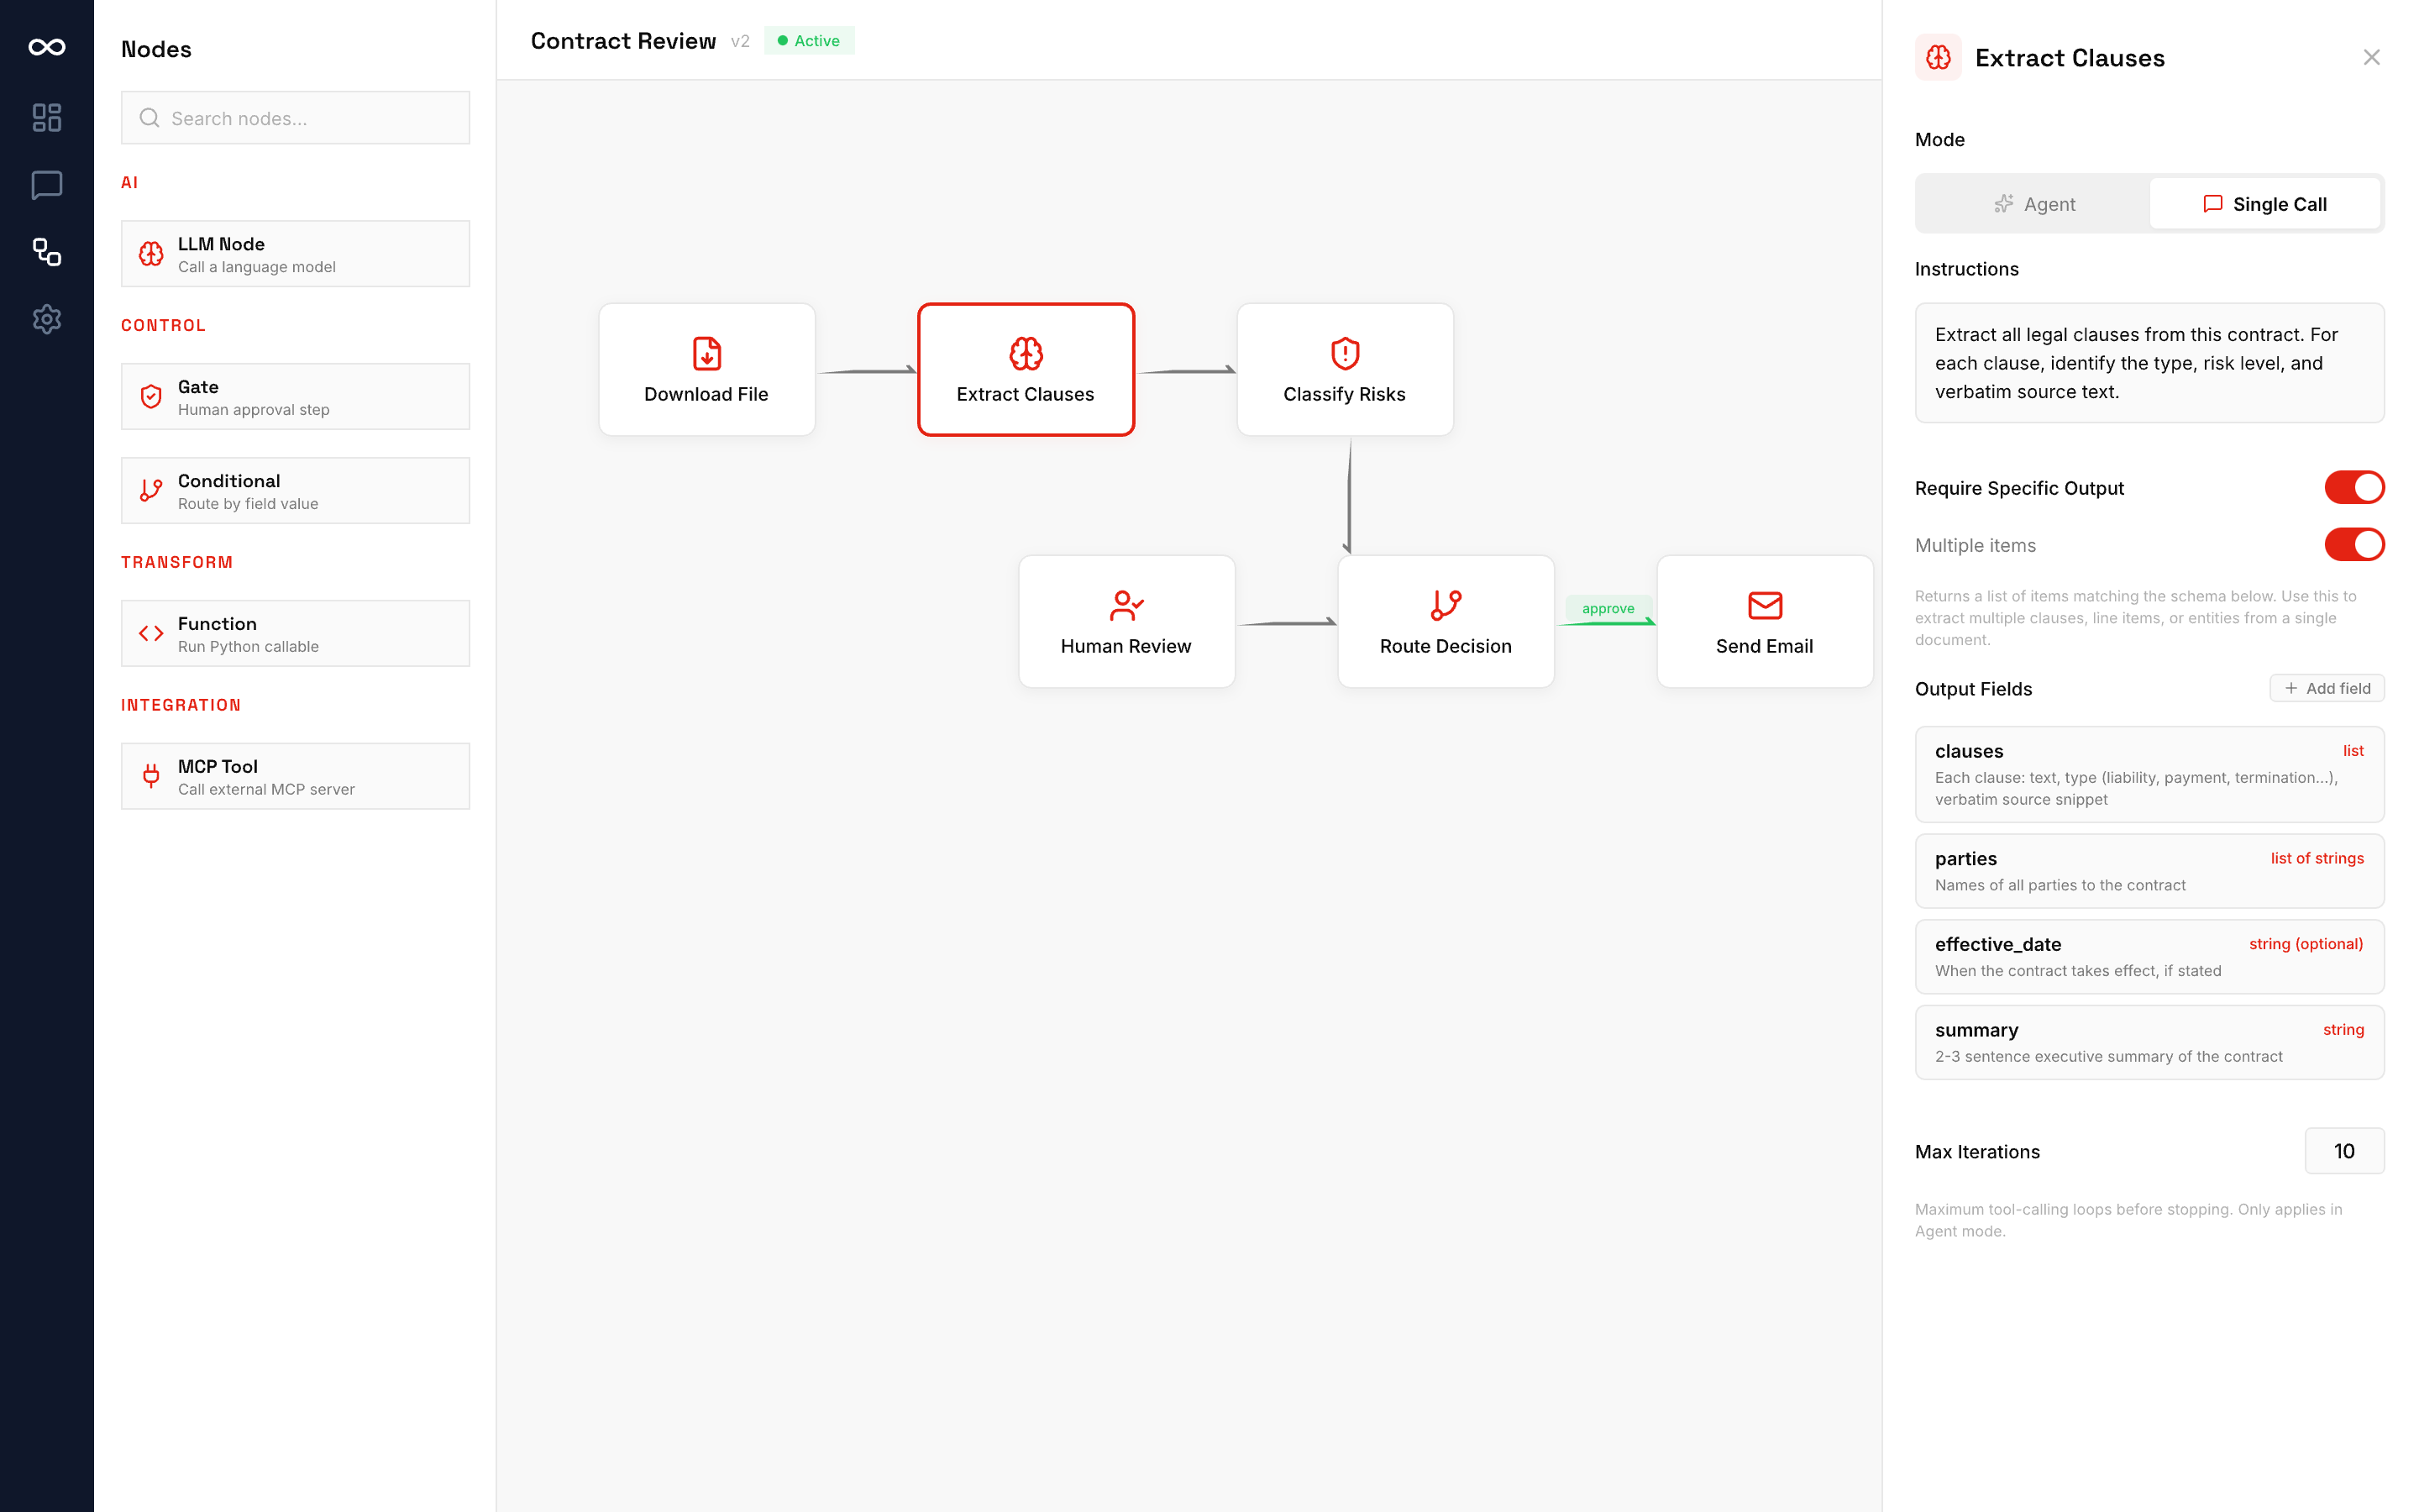Select the LLM Node from the palette

pyautogui.click(x=295, y=253)
